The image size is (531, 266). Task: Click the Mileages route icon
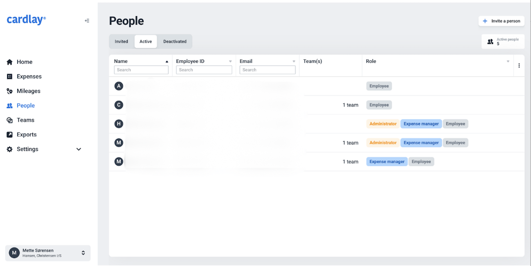tap(10, 91)
